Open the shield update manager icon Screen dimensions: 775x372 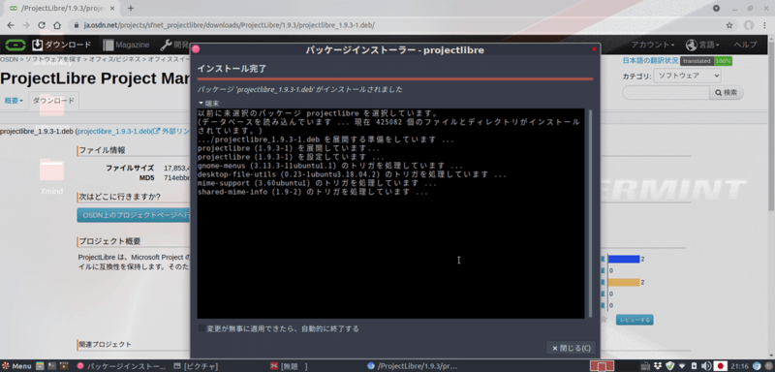coord(669,366)
